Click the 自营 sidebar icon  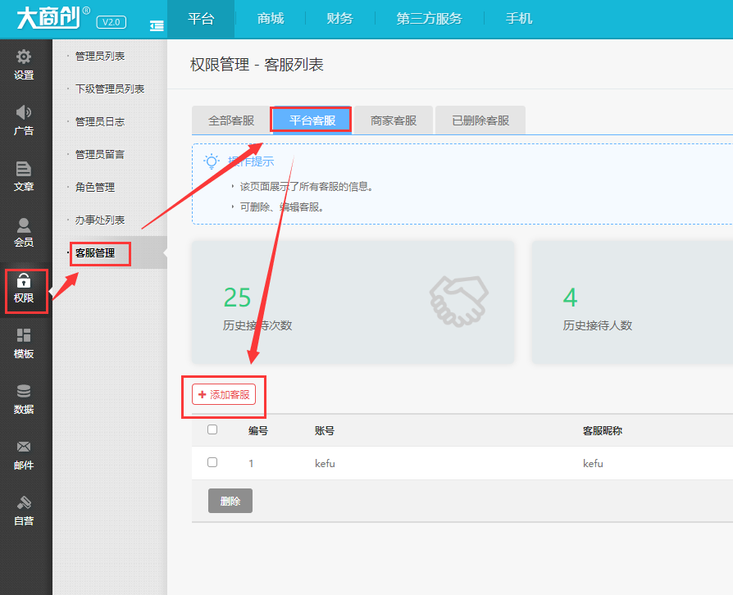(24, 503)
